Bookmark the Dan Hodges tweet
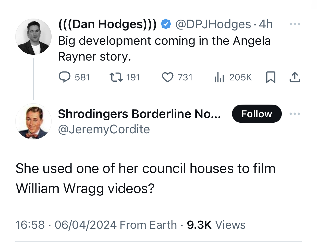Image resolution: width=317 pixels, height=243 pixels. pos(271,77)
